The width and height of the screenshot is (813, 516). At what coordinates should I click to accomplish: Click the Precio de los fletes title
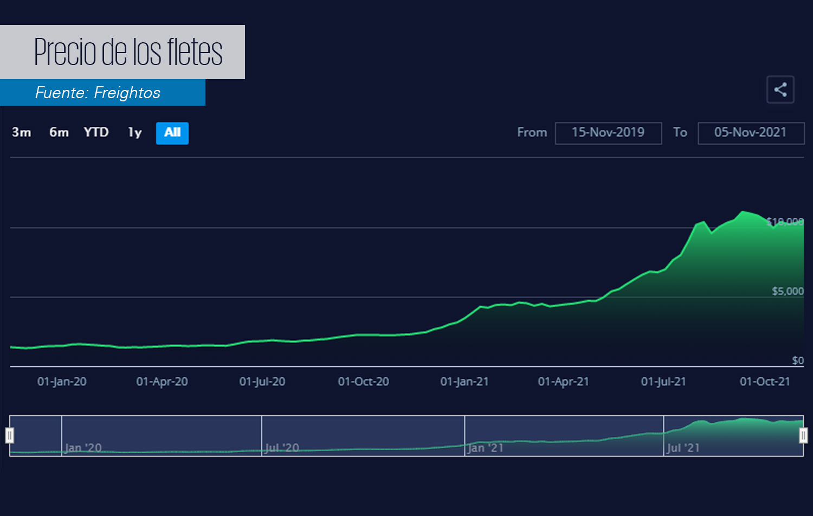(x=128, y=52)
